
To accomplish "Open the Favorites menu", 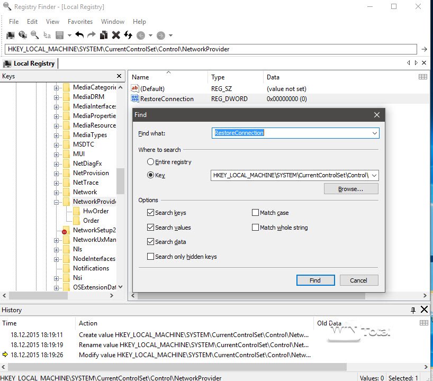I will coord(80,22).
